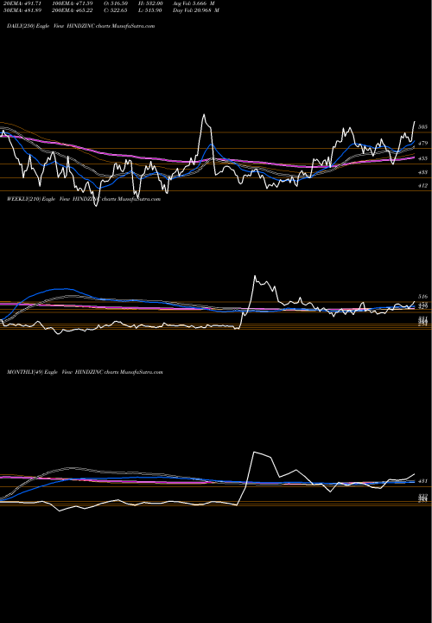Click the 505 price label on daily chart
The image size is (432, 623).
(x=422, y=126)
